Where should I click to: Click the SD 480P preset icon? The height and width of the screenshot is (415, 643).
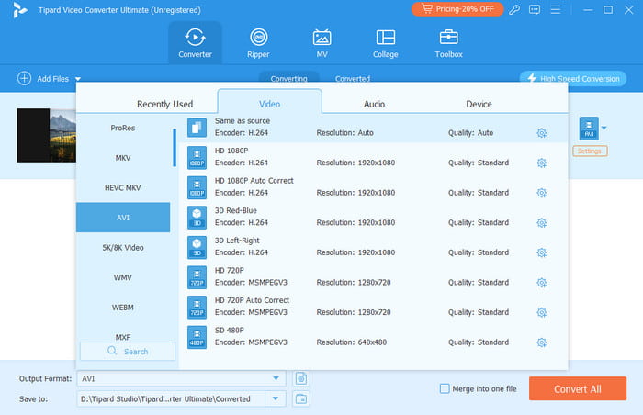(x=197, y=337)
